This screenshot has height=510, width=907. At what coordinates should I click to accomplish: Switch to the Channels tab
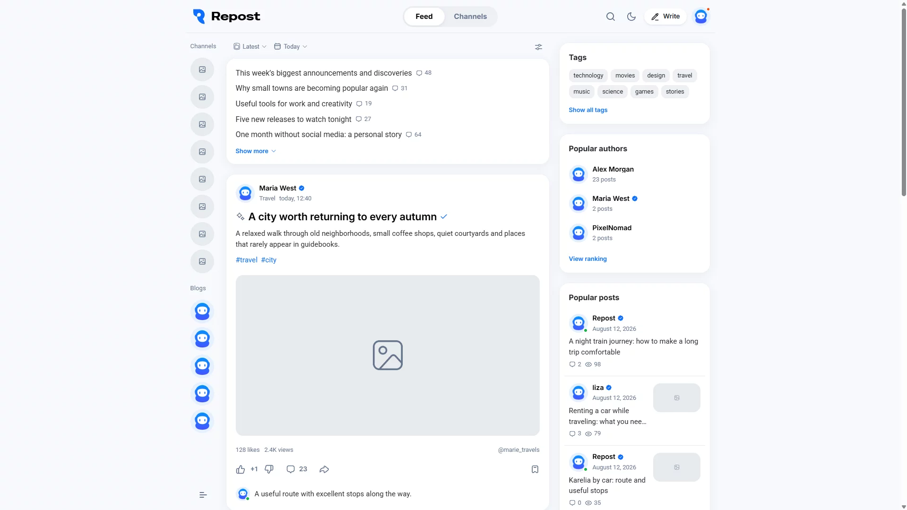[x=470, y=17]
